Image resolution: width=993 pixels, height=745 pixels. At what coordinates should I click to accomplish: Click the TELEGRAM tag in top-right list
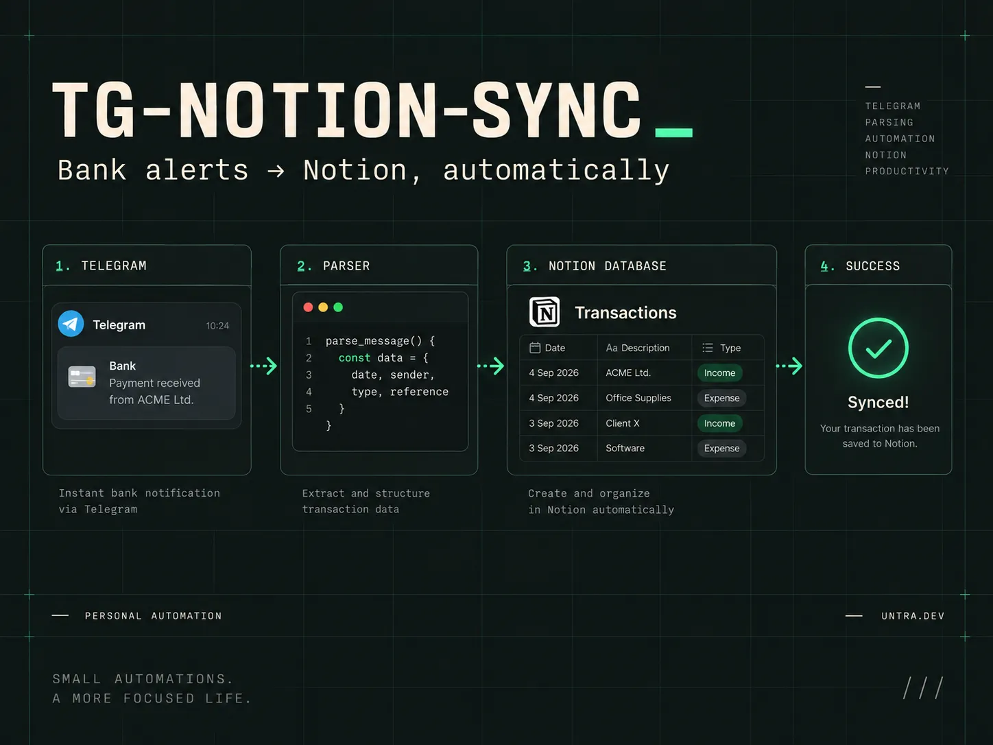[893, 106]
